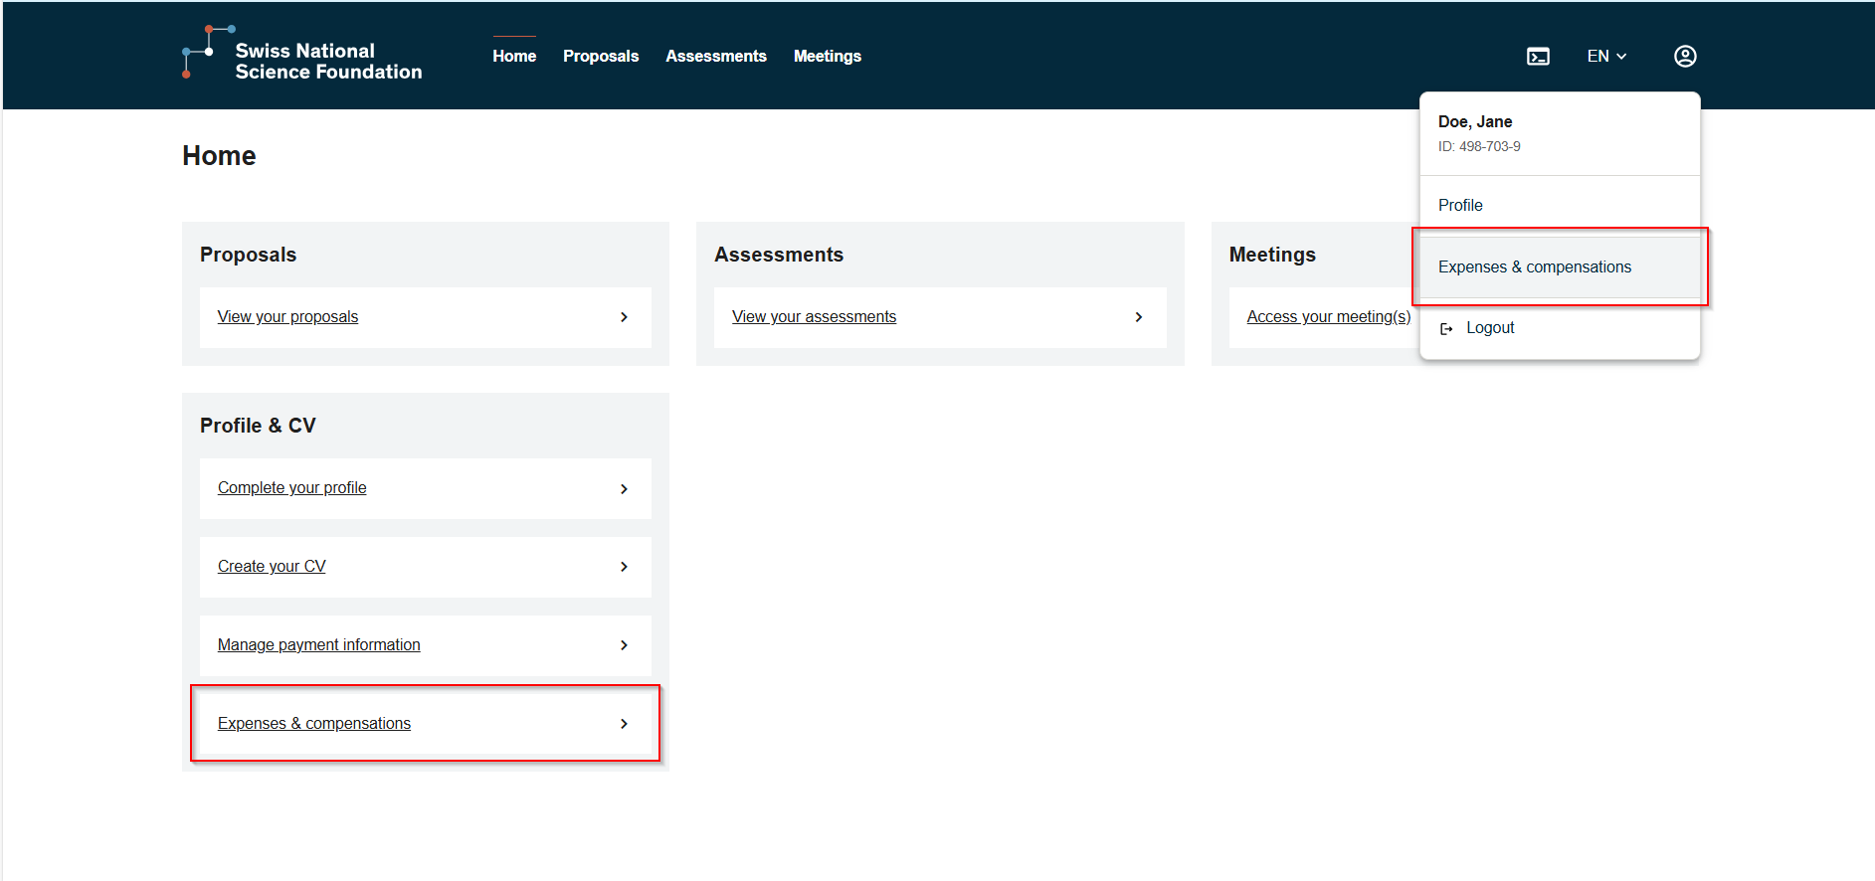Select Expenses & compensations in user dropdown menu
This screenshot has width=1875, height=881.
coord(1534,266)
